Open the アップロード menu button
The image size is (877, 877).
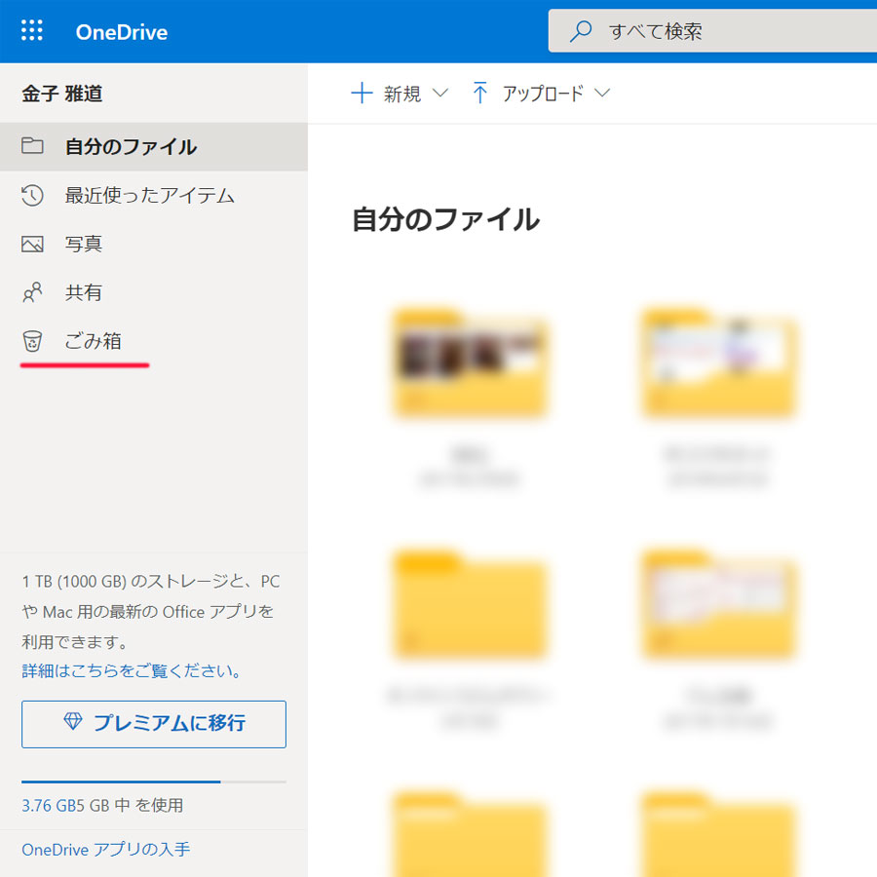pos(542,94)
